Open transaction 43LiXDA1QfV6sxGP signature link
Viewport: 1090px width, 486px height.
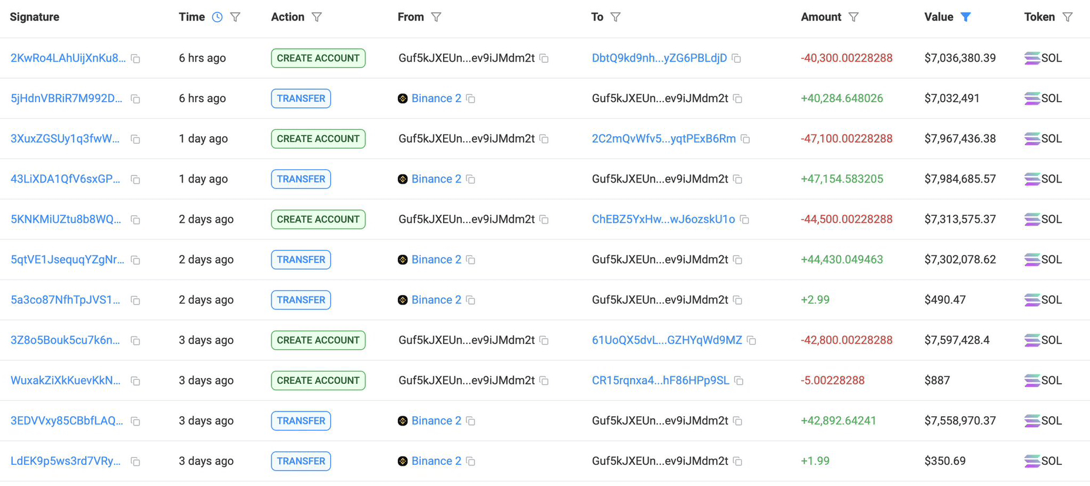[65, 179]
